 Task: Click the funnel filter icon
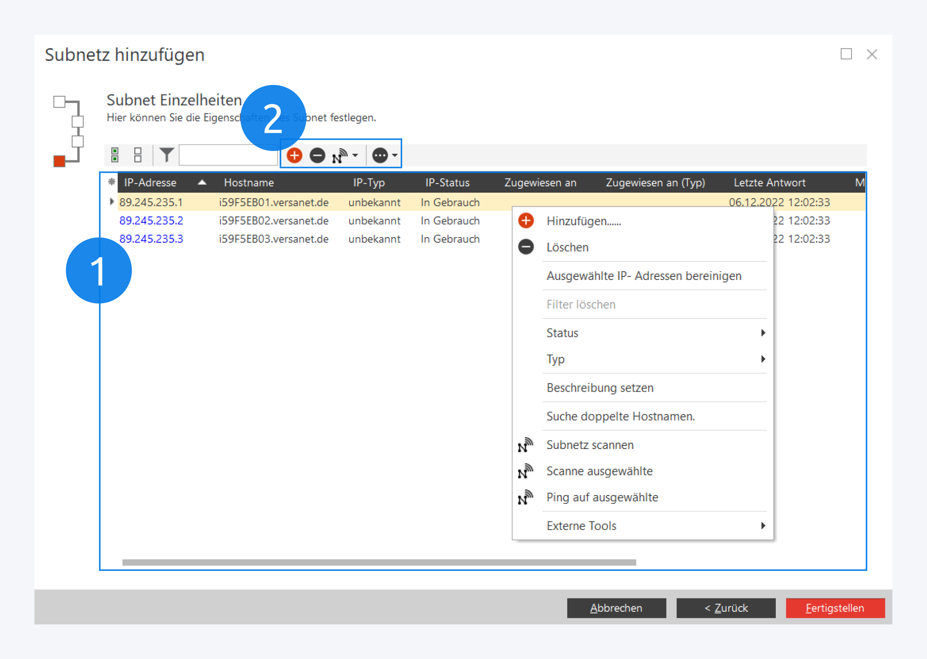click(166, 155)
